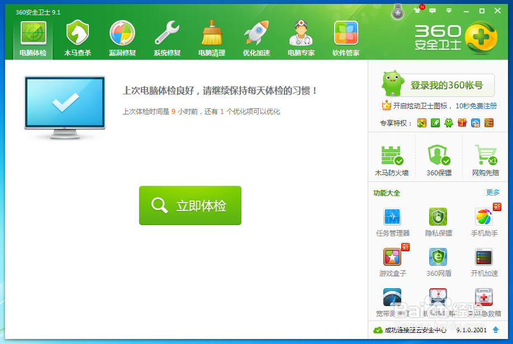Close the 360安全卫士 window

coord(497,11)
